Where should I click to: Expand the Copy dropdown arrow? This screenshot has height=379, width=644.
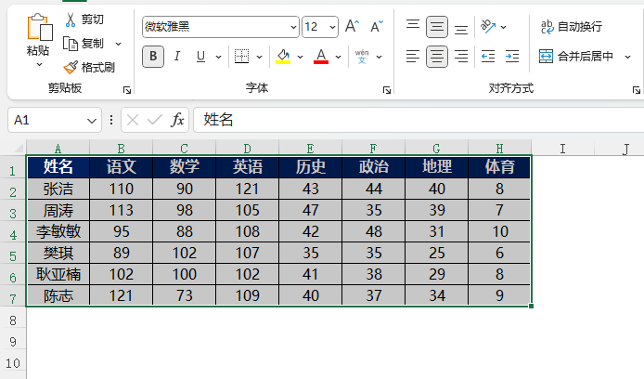118,44
